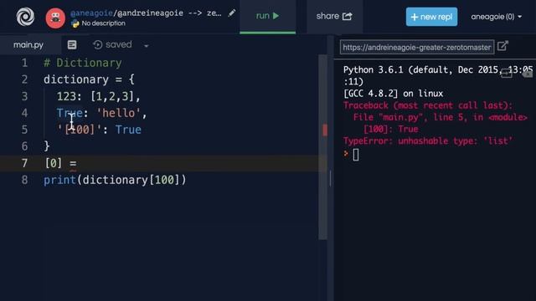Click '123: [1,2,3],' on line 3
536x301 pixels.
(x=99, y=96)
